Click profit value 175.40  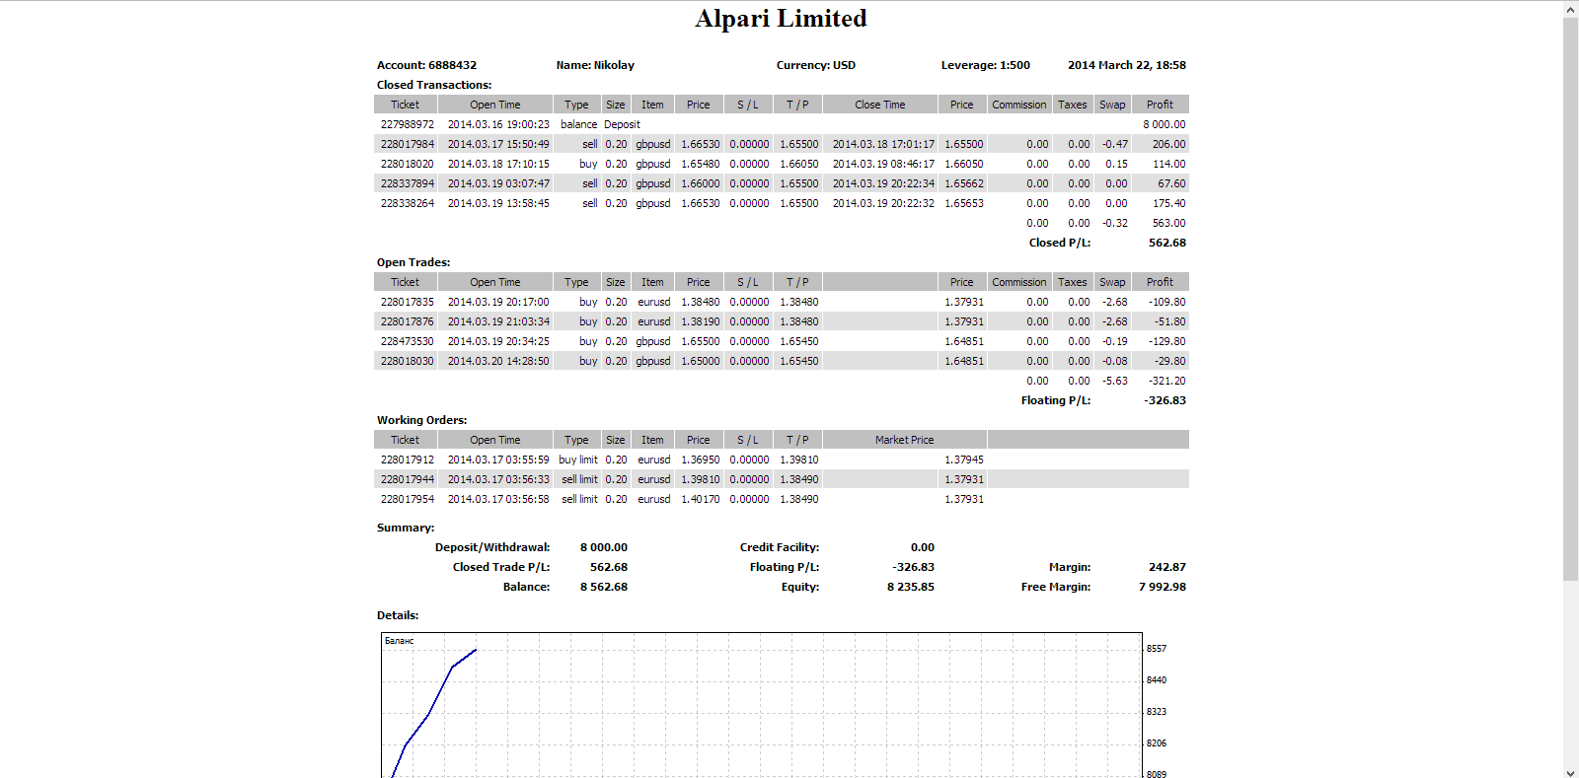[1169, 203]
